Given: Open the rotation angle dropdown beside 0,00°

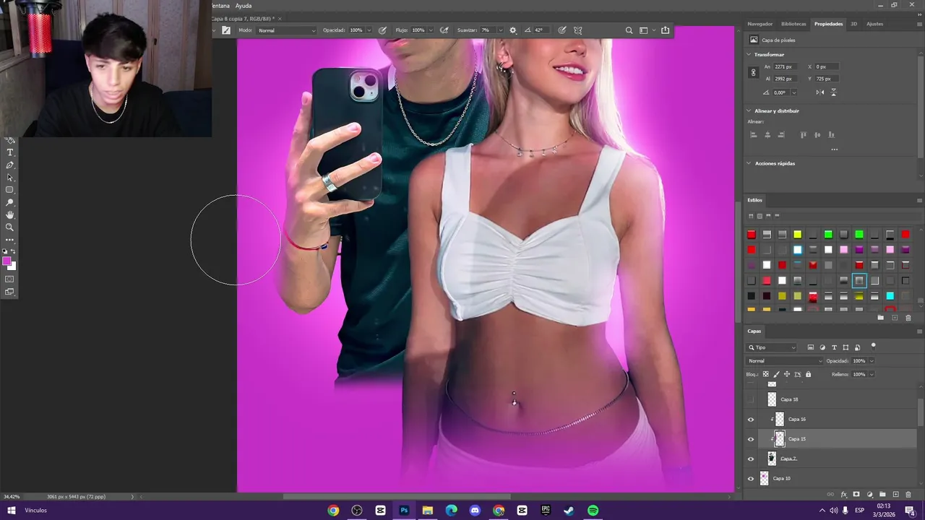Looking at the screenshot, I should (793, 92).
